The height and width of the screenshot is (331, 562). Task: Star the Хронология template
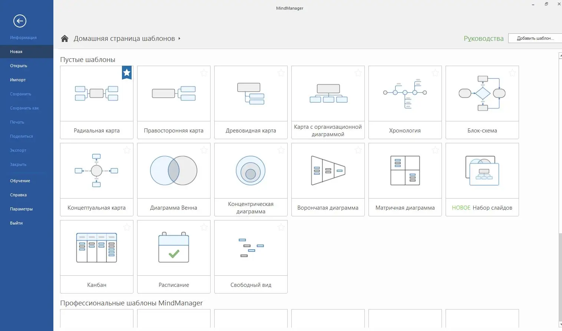pos(435,73)
